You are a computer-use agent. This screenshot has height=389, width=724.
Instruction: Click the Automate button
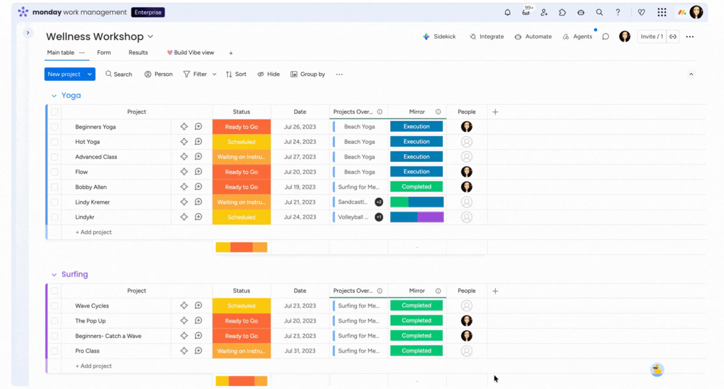(533, 37)
